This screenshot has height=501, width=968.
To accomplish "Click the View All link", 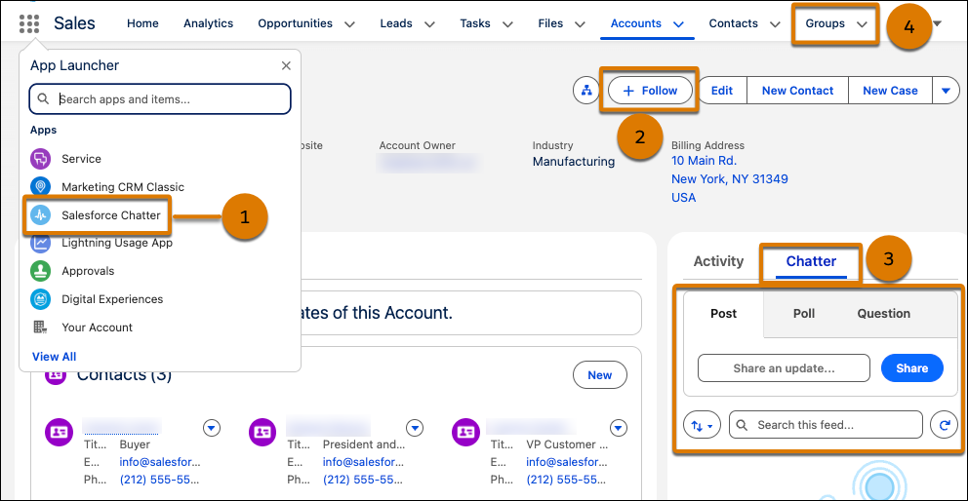I will [55, 357].
